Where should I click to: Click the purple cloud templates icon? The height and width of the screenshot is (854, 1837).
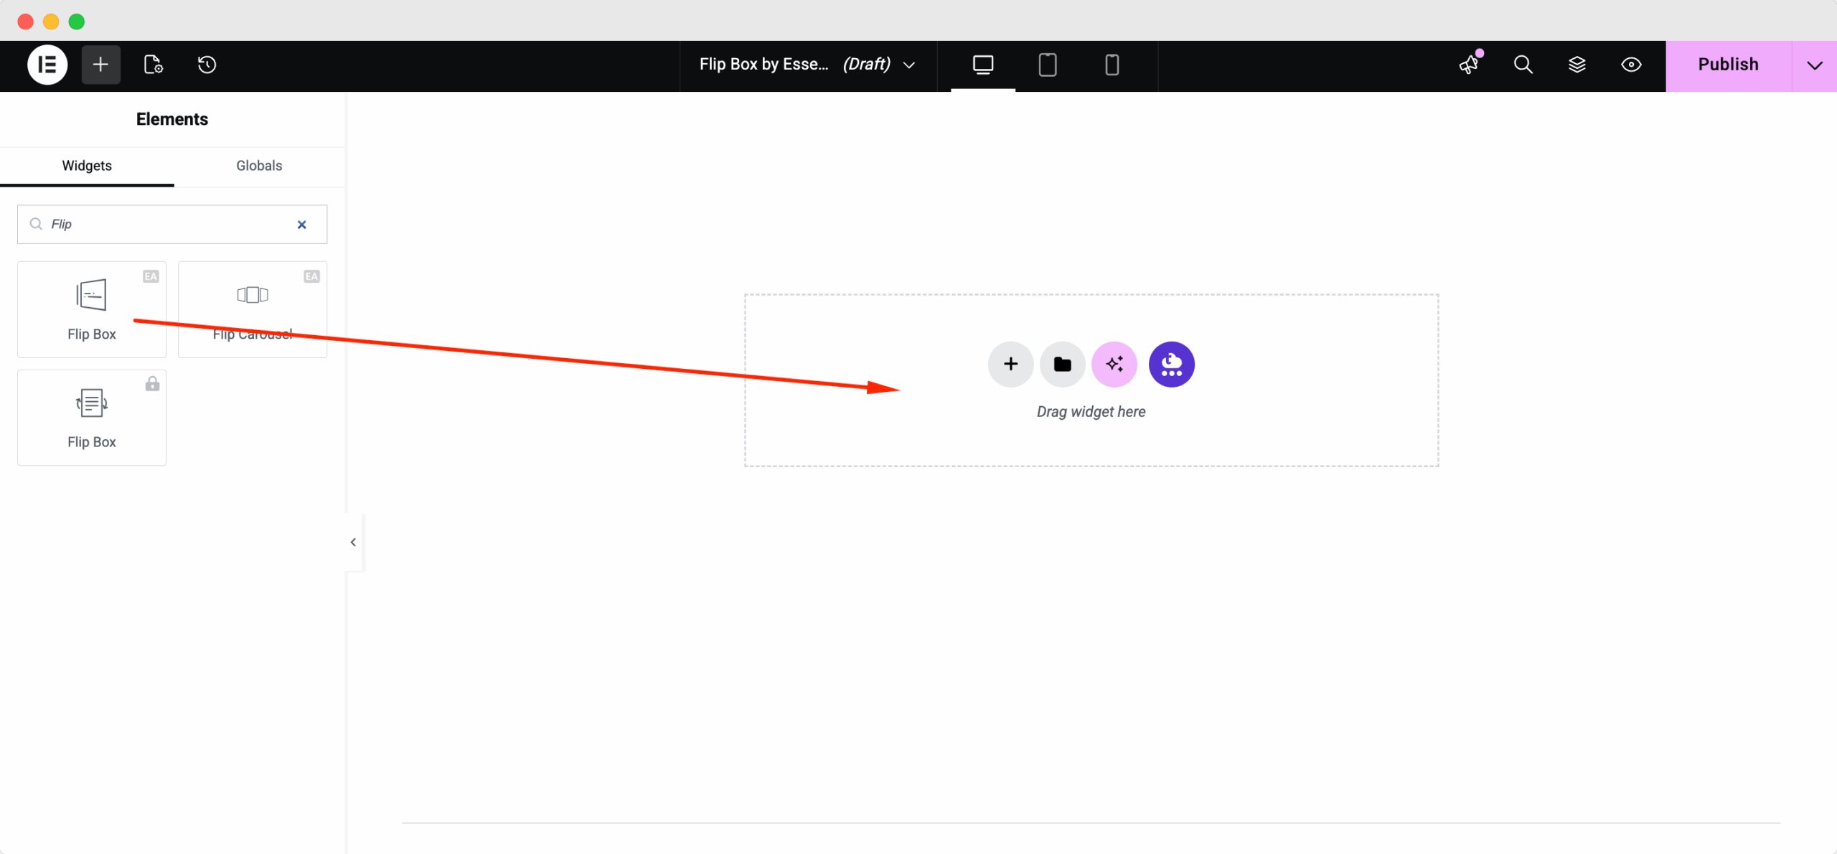pos(1171,365)
